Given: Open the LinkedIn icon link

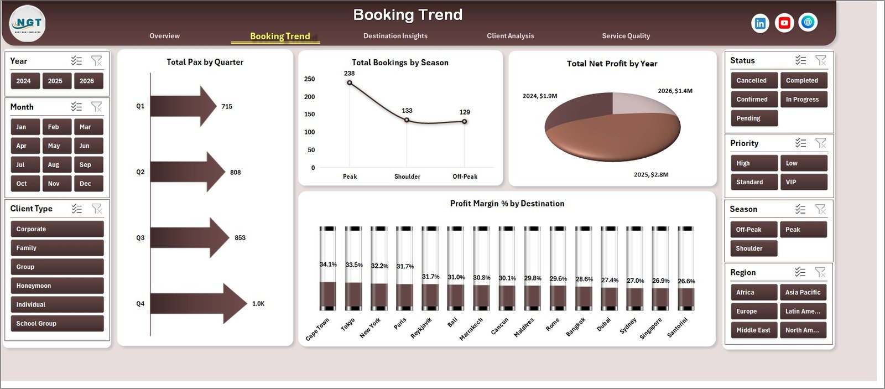Looking at the screenshot, I should click(760, 23).
